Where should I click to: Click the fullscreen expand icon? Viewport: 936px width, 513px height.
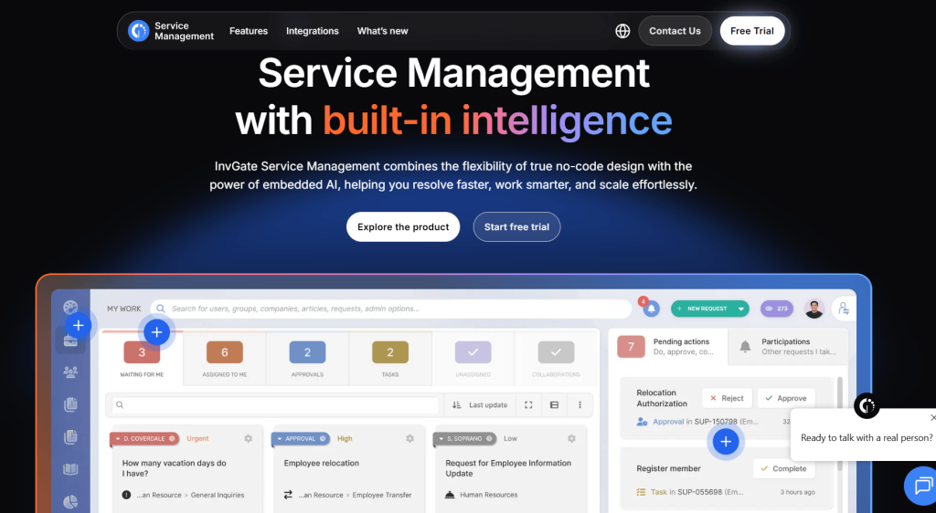coord(528,405)
